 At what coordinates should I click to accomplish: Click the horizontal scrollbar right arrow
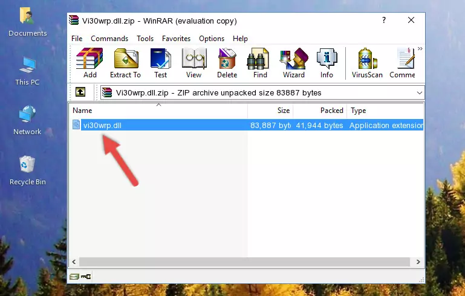418,262
